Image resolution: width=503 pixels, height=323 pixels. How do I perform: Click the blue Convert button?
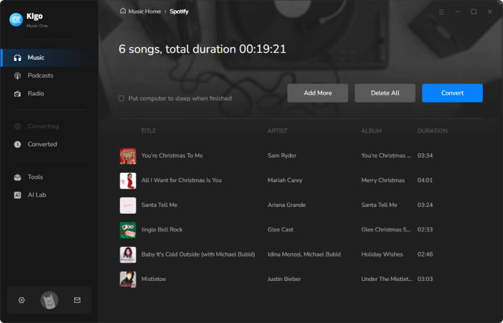coord(452,93)
